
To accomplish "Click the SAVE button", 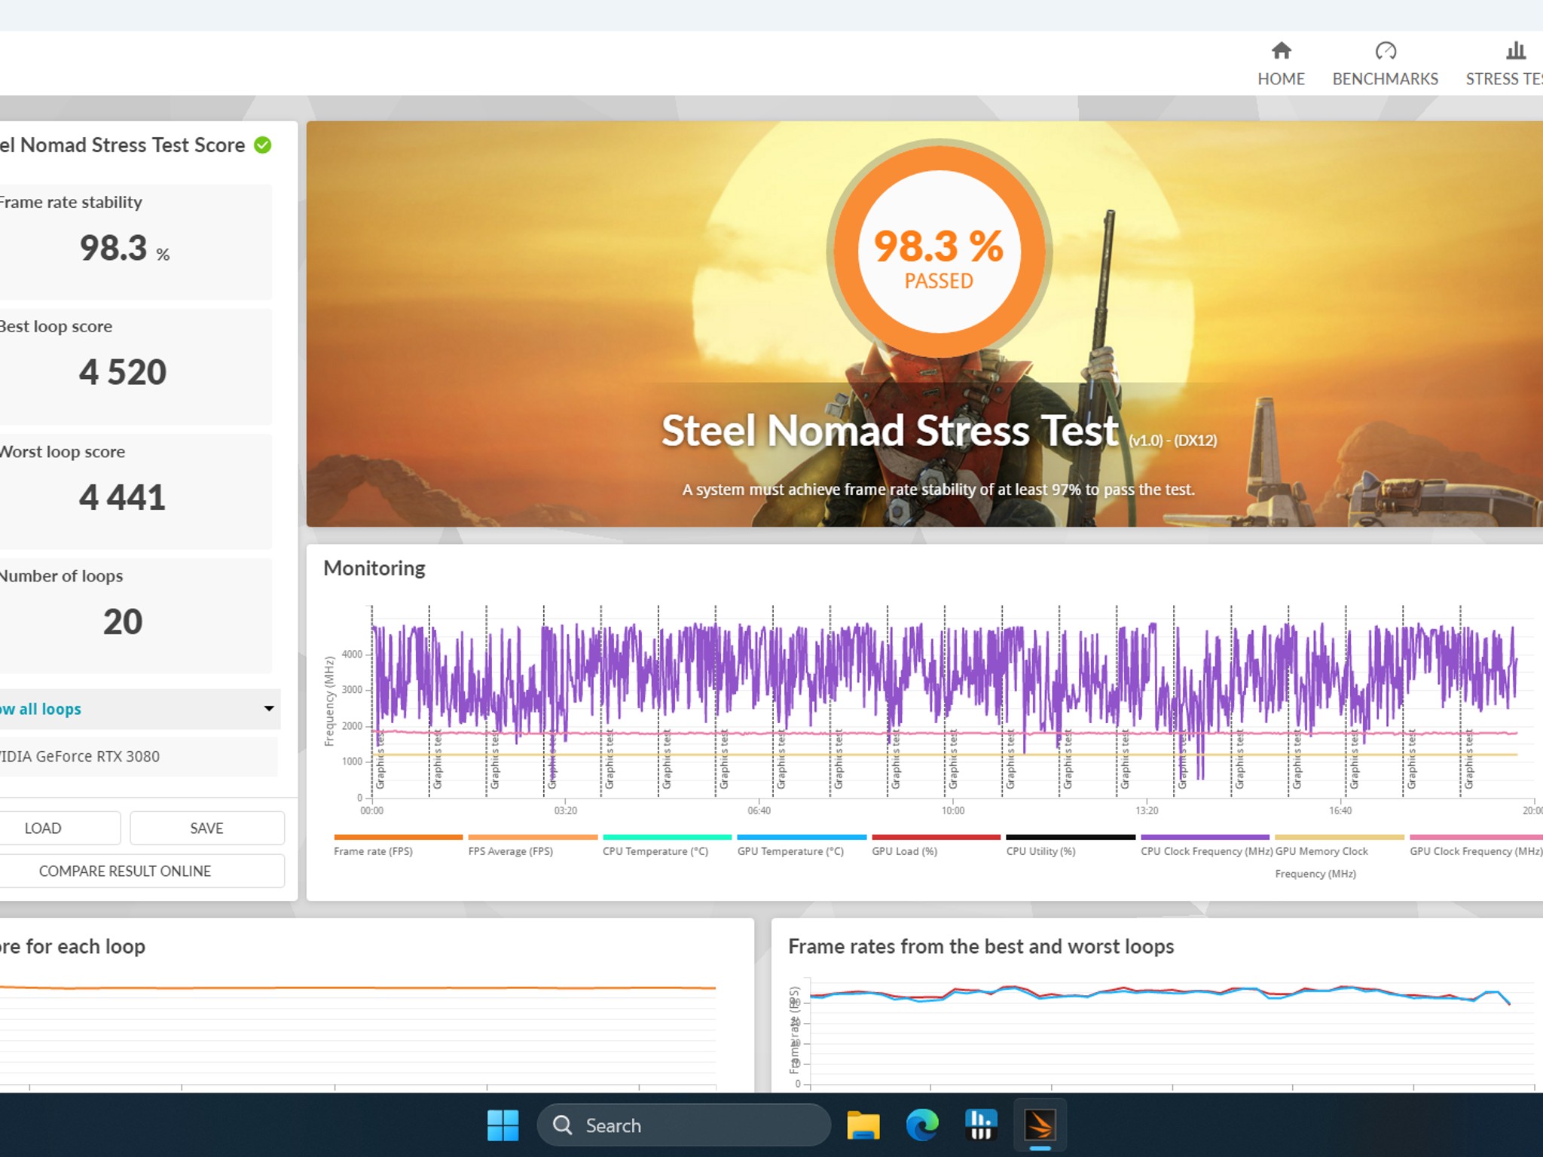I will [x=207, y=828].
